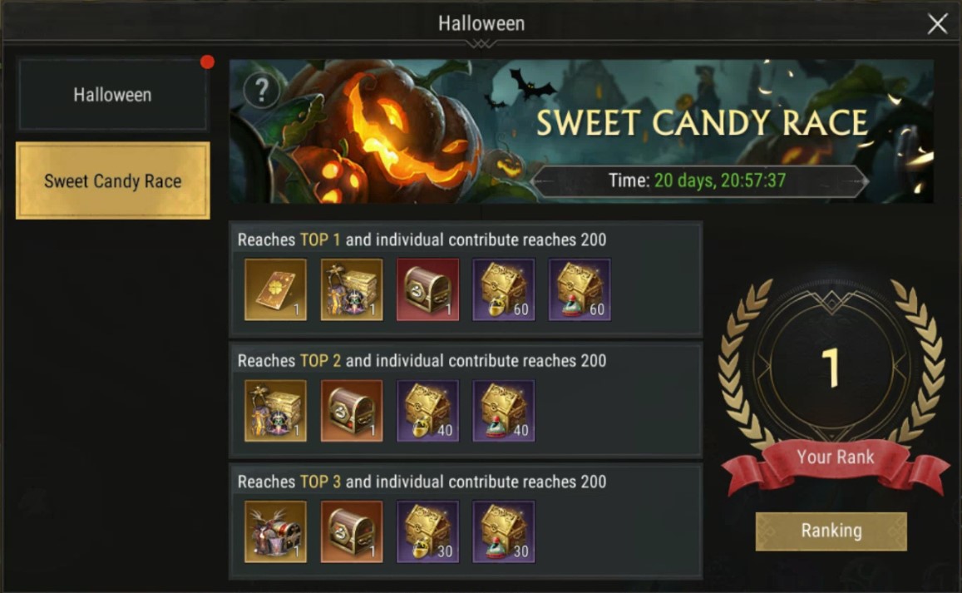Select the golden clover card in TOP 1 rewards
962x593 pixels.
275,289
